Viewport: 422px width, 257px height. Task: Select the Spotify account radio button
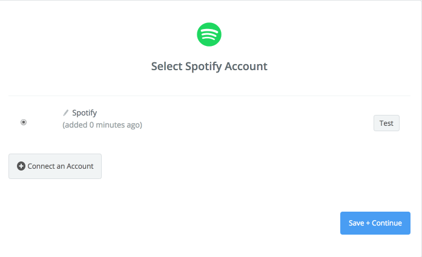click(x=24, y=122)
